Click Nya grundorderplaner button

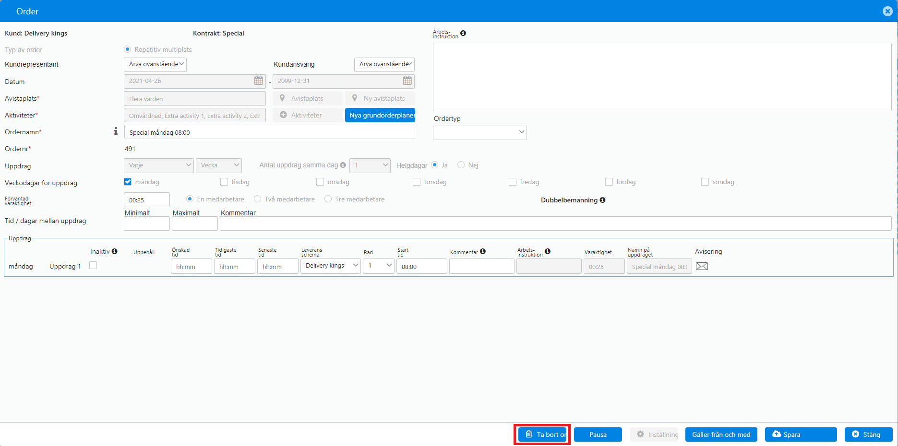click(380, 115)
